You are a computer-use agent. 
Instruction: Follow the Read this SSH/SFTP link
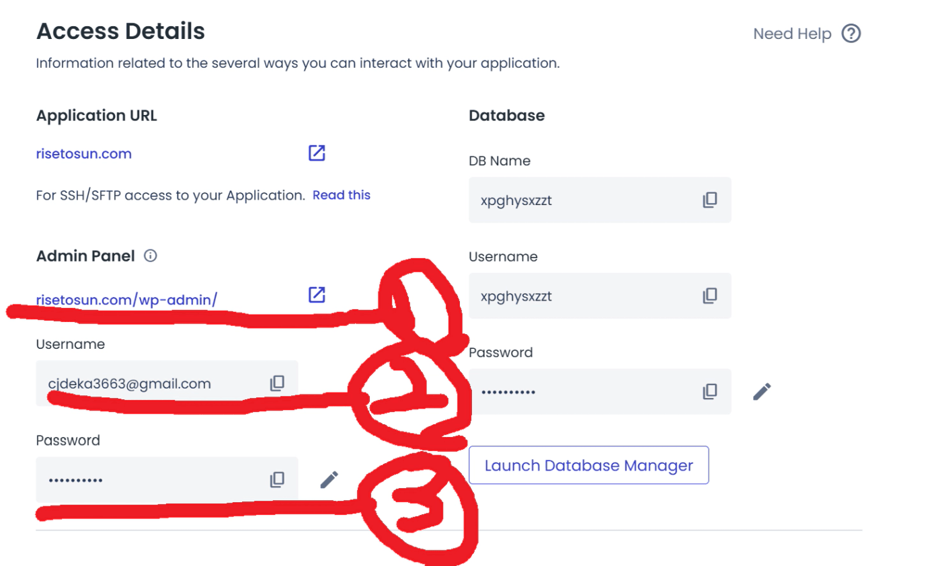click(x=342, y=195)
